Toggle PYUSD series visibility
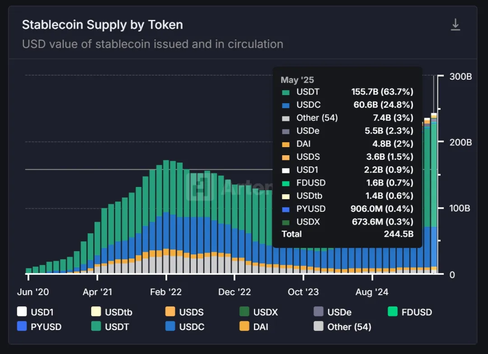Screen dimensions: 488x354 click(x=22, y=326)
